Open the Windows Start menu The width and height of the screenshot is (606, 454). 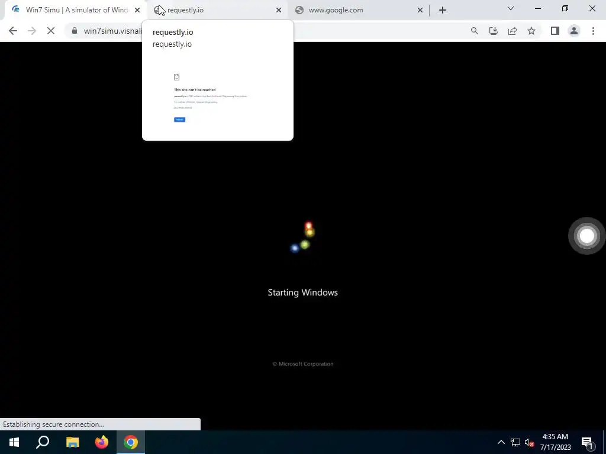14,442
